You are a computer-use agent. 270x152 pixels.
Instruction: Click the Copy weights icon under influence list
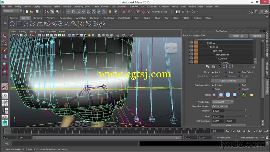pos(208,66)
